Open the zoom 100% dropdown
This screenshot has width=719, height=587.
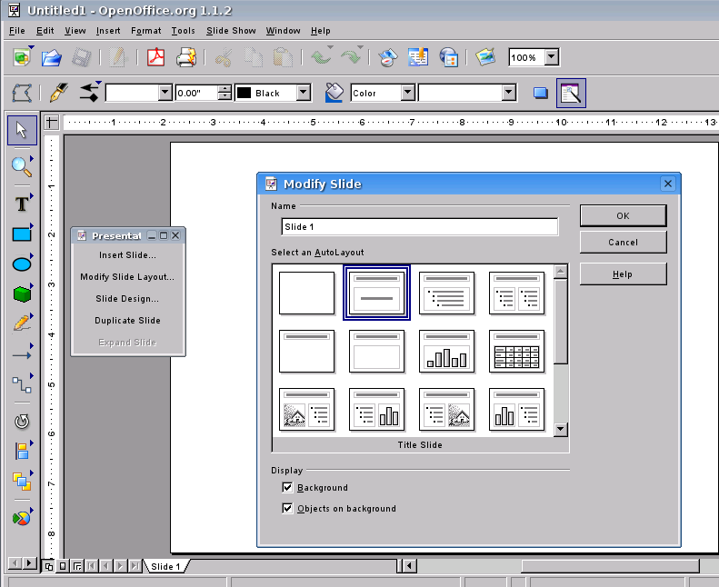click(x=552, y=57)
